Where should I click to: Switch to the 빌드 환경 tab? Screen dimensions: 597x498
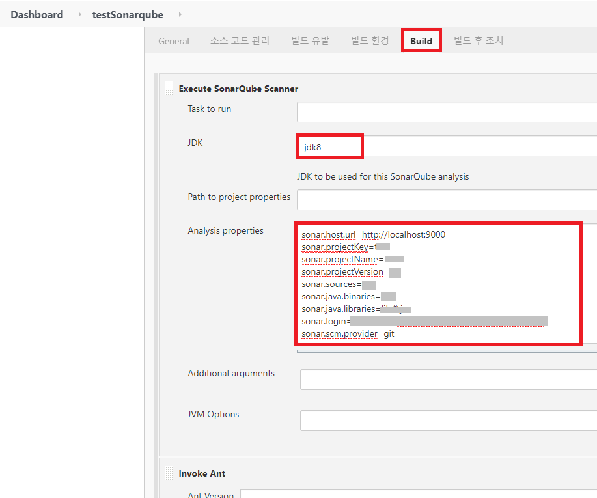click(x=370, y=41)
